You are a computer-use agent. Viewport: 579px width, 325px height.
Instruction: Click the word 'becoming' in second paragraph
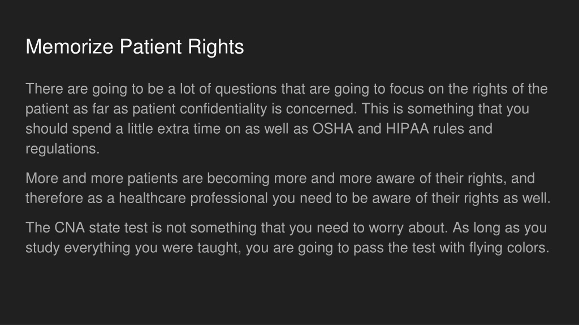(x=238, y=179)
